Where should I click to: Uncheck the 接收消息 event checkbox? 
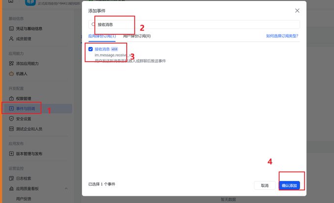click(90, 49)
